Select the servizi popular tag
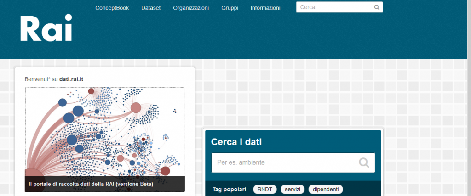Viewport: 471px width, 196px height. click(x=293, y=190)
